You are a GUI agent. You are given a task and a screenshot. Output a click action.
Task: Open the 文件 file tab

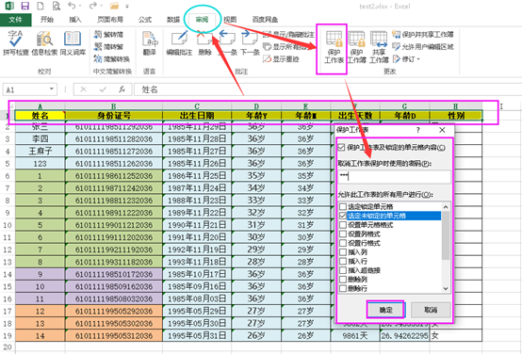pyautogui.click(x=16, y=20)
